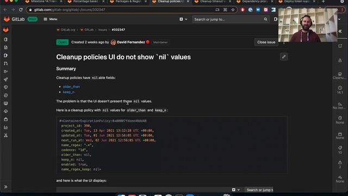This screenshot has width=348, height=196.
Task: Reload the page
Action: (x=21, y=10)
